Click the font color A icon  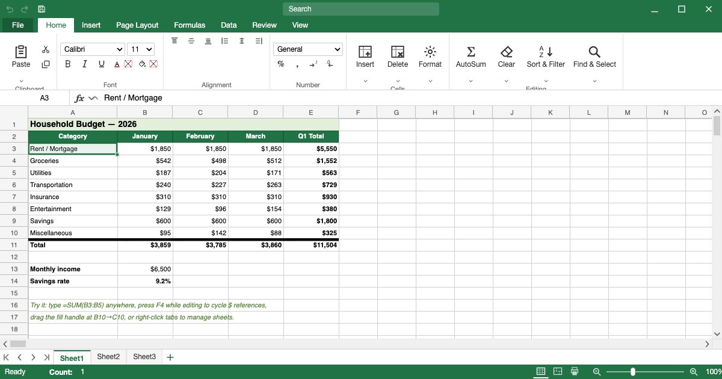(x=117, y=64)
